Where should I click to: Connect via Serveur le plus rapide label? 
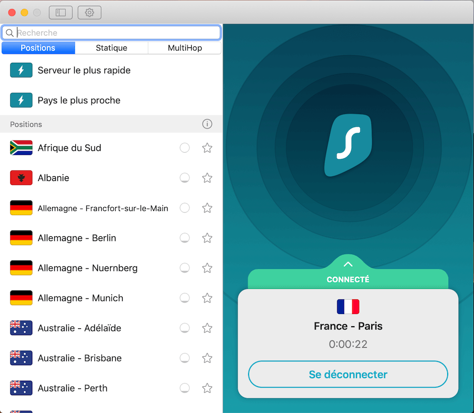[x=84, y=70]
